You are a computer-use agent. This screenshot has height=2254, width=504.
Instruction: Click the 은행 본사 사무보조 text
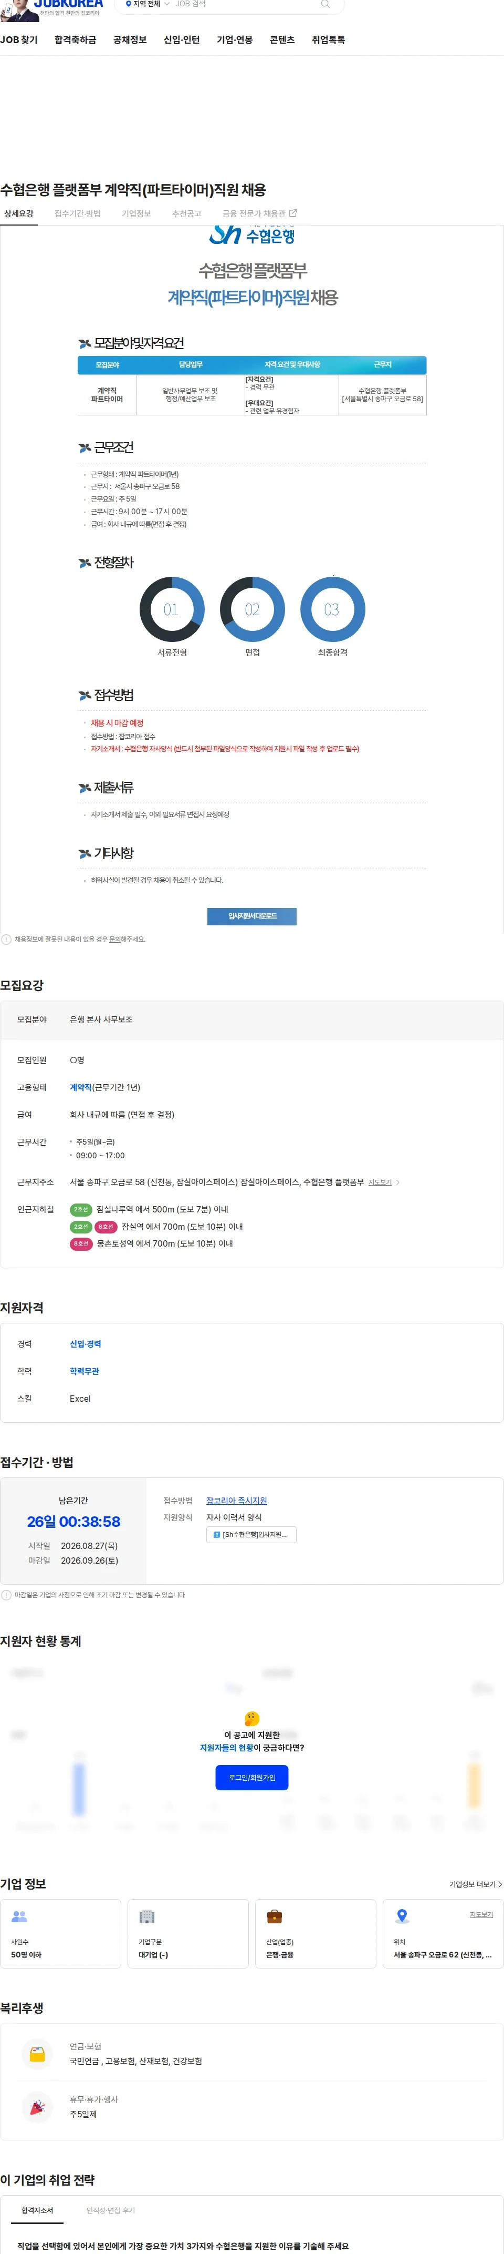point(101,1019)
